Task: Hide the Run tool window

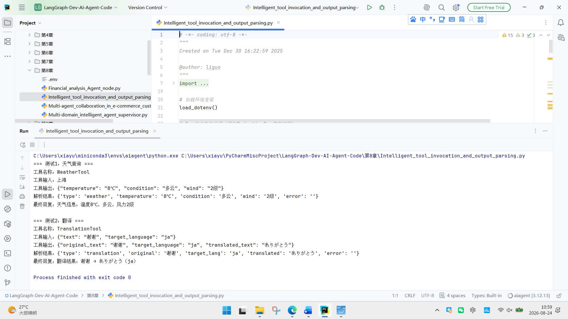Action: point(545,131)
